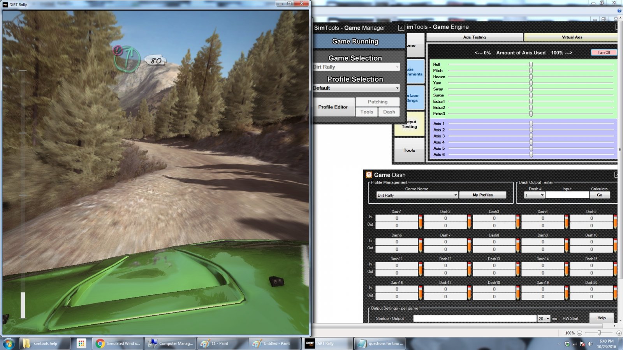Click the pencil edit icon for Dash7
This screenshot has width=623, height=350.
pos(469,245)
